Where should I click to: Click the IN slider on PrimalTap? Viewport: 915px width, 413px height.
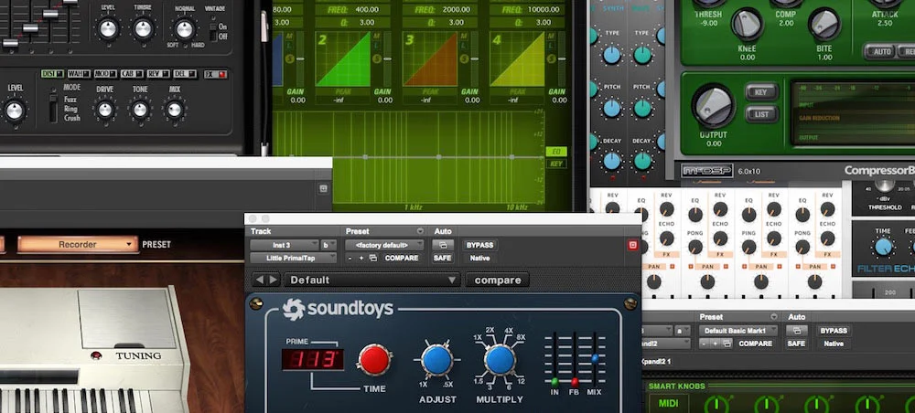[554, 382]
